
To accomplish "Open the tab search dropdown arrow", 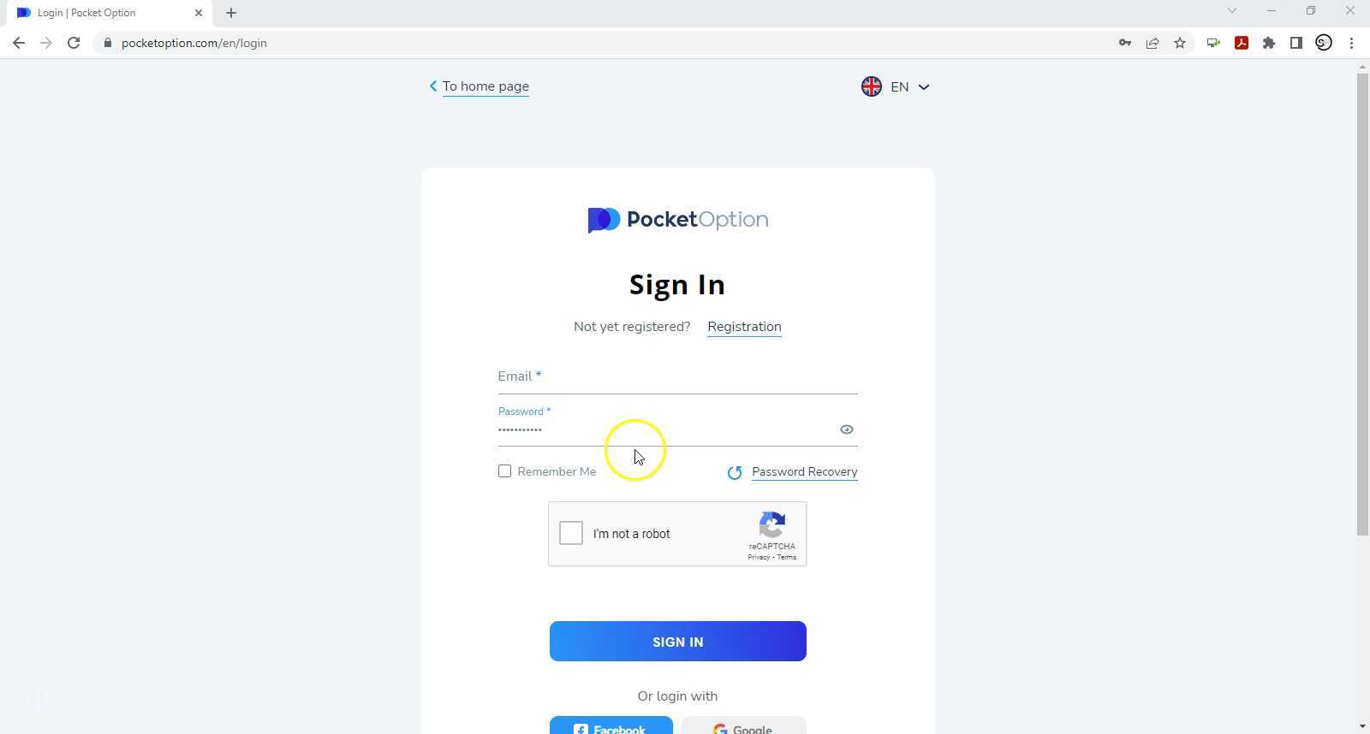I will [1231, 11].
